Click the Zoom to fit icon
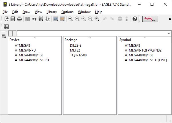The height and width of the screenshot is (123, 172). (x=70, y=19)
